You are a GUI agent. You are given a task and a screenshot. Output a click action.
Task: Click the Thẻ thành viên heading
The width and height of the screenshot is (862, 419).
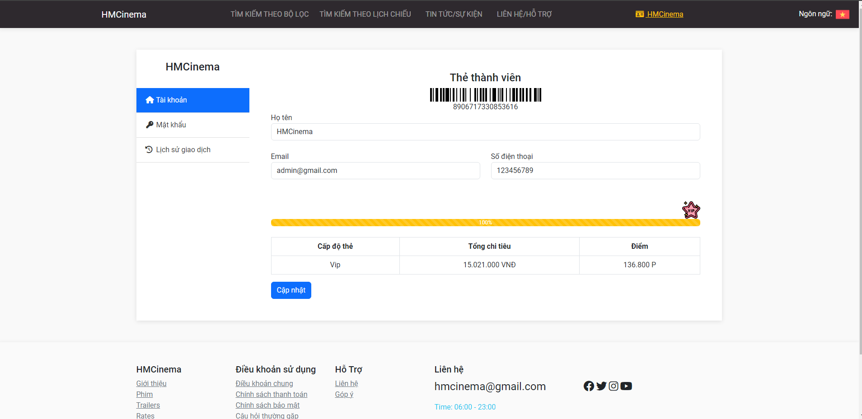[x=485, y=78]
